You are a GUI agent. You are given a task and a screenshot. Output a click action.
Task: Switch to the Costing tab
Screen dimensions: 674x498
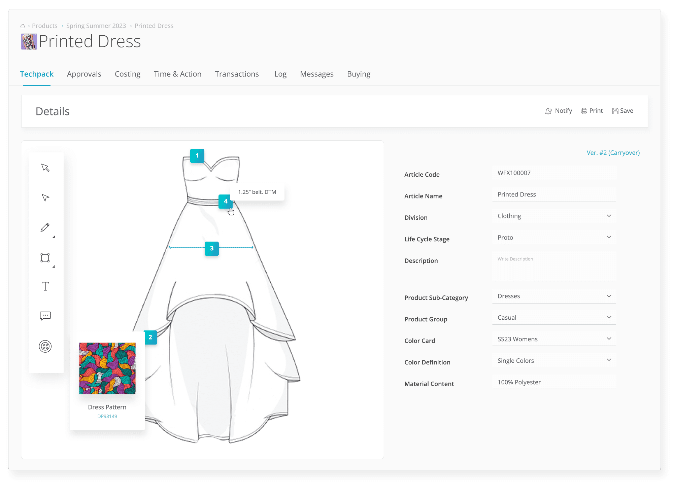128,74
